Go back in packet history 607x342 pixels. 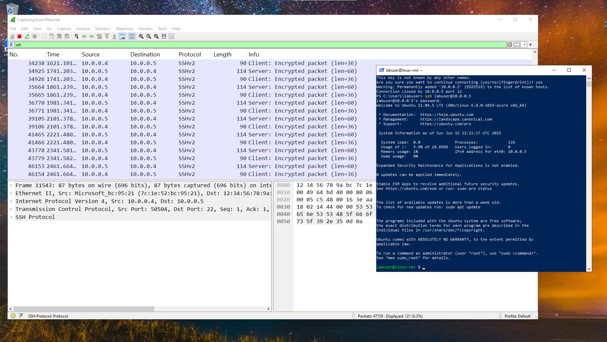[84, 36]
